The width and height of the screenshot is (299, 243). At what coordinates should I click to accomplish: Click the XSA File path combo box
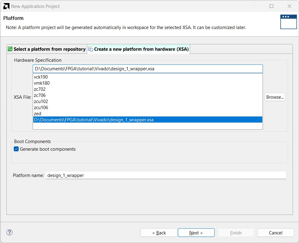pos(148,69)
